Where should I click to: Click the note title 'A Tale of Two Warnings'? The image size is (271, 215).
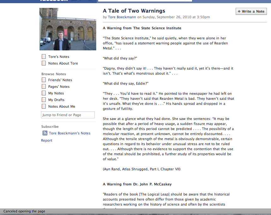click(134, 11)
